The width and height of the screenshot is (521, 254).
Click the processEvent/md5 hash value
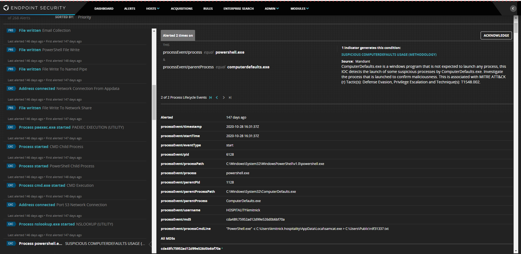tap(255, 219)
